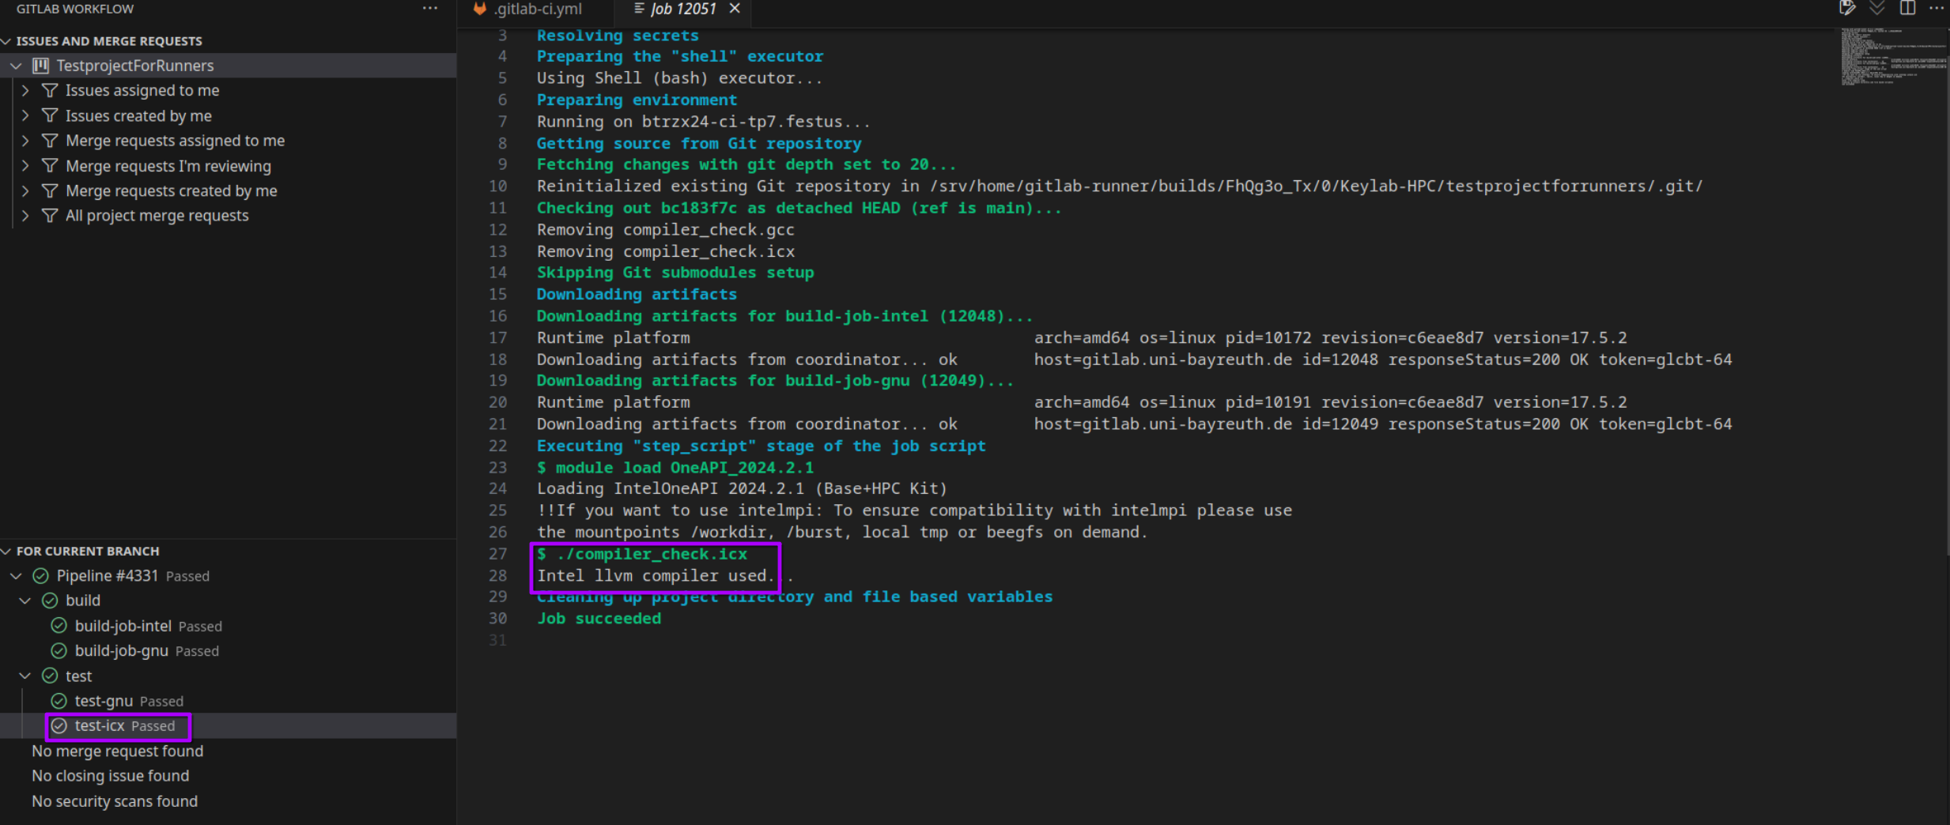
Task: Collapse Pipeline #4331 chevron
Action: (x=16, y=576)
